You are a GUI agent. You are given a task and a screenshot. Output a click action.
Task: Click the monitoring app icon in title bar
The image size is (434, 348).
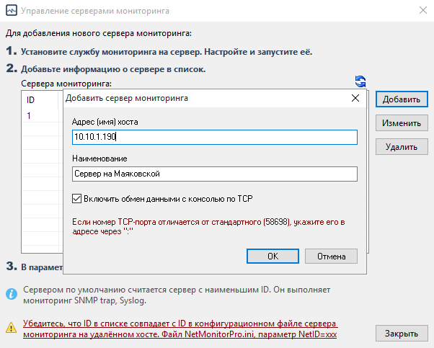[x=12, y=11]
